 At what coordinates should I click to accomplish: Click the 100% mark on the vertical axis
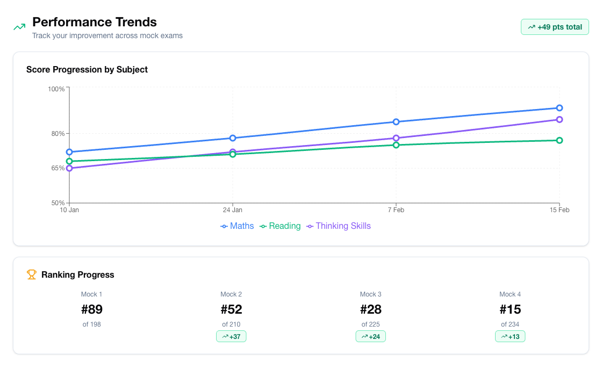pos(58,89)
